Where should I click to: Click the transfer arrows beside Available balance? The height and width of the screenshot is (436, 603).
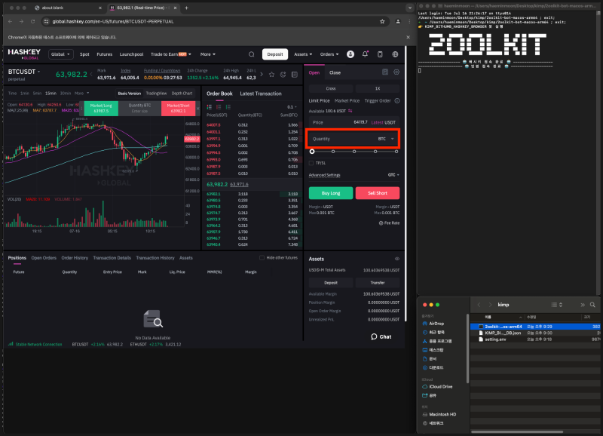[350, 111]
